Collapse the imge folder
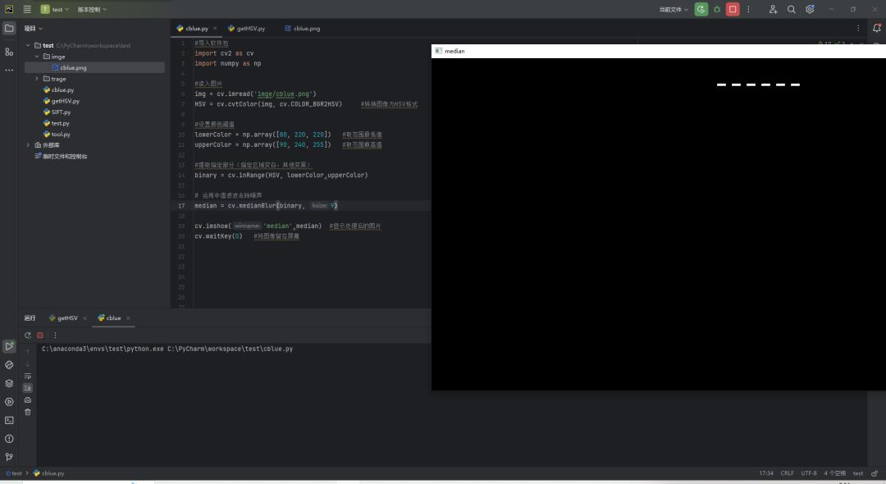This screenshot has height=484, width=886. click(x=36, y=57)
